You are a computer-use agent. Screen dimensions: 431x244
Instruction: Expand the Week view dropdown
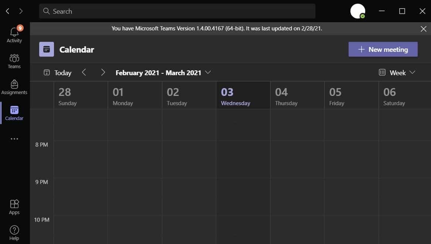(397, 73)
